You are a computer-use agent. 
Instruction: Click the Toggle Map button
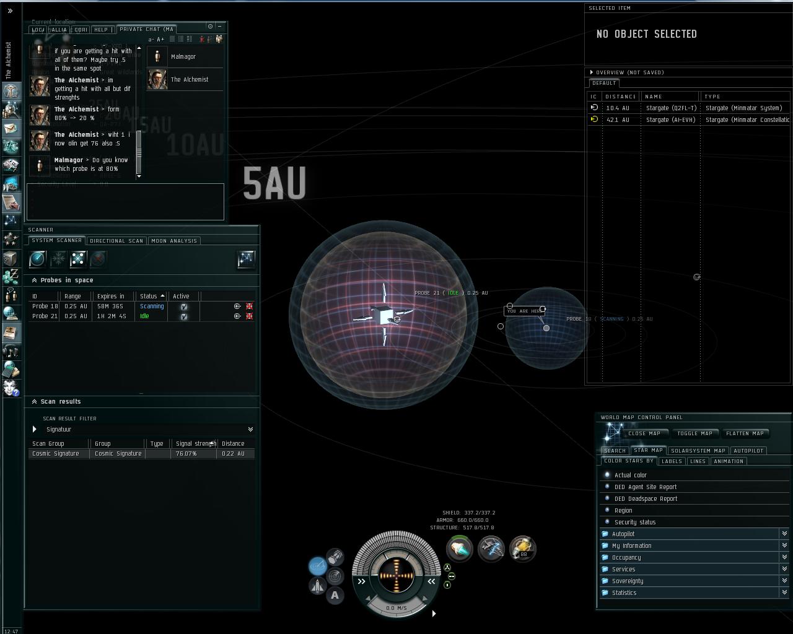click(x=695, y=433)
